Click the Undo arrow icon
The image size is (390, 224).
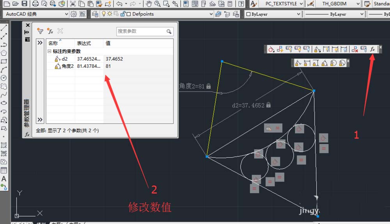click(119, 4)
